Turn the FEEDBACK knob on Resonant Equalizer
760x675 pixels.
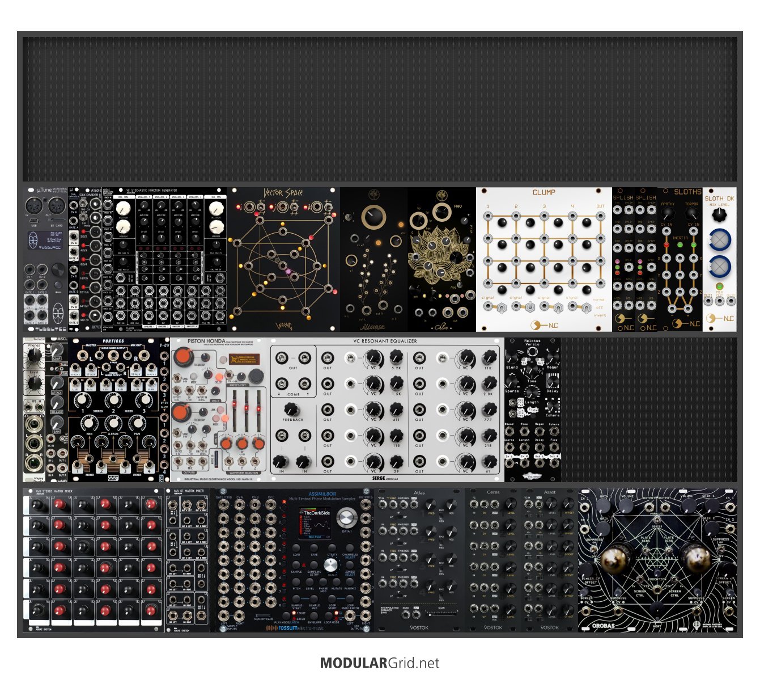(x=292, y=409)
